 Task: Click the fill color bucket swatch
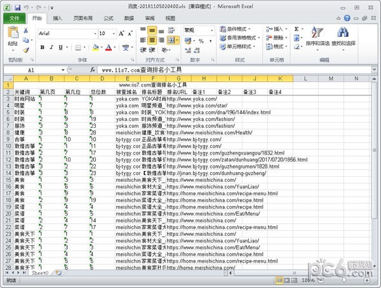coord(95,47)
